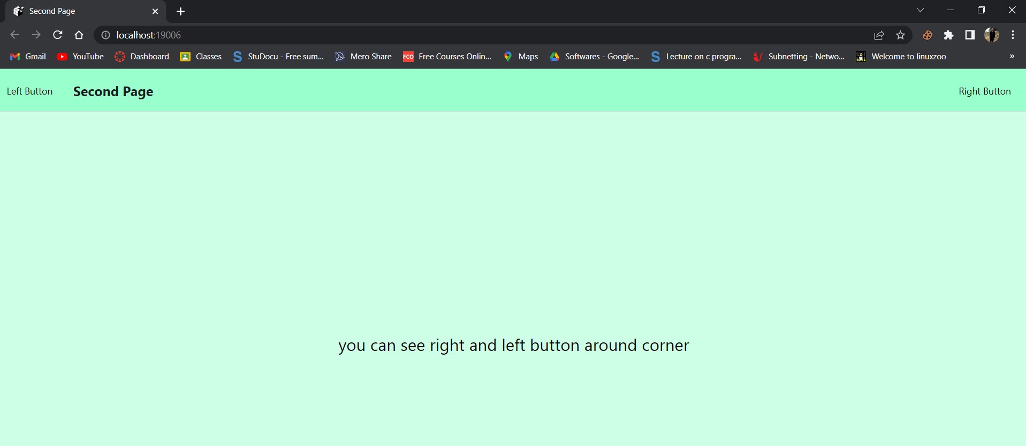Open a new tab with plus button
This screenshot has width=1026, height=446.
click(180, 11)
